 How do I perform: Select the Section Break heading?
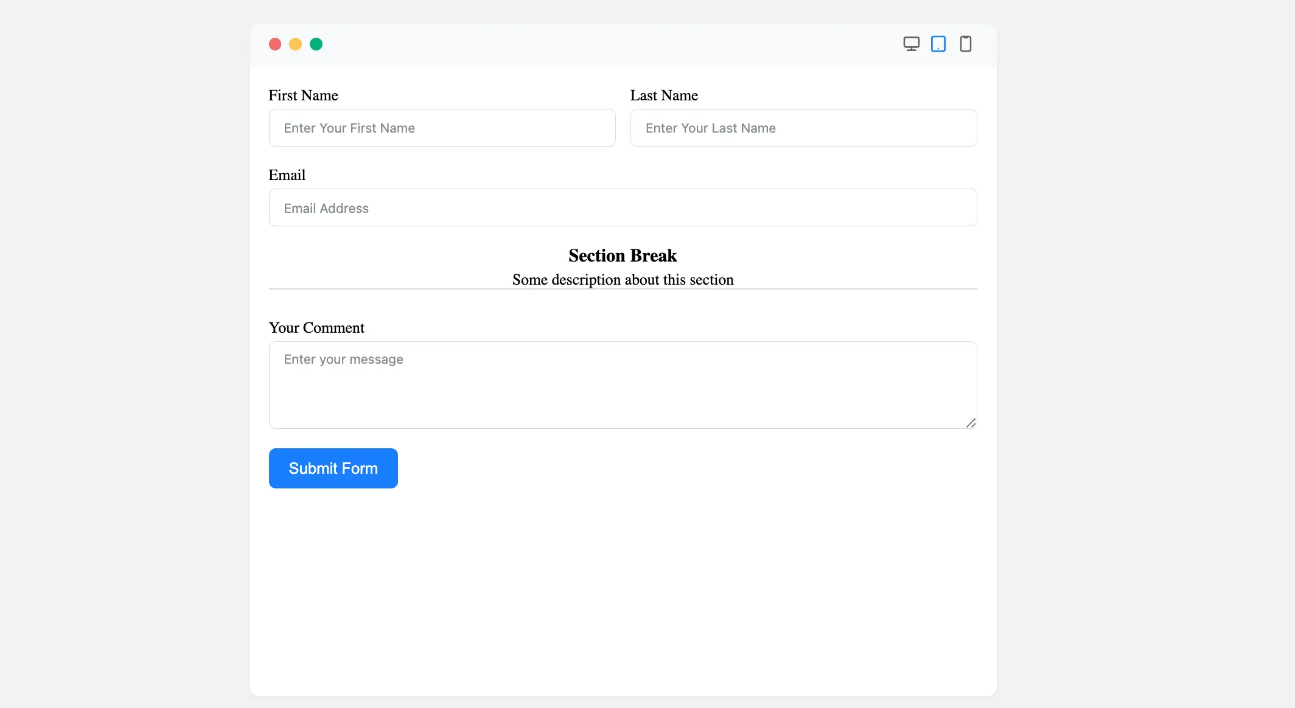pos(623,255)
